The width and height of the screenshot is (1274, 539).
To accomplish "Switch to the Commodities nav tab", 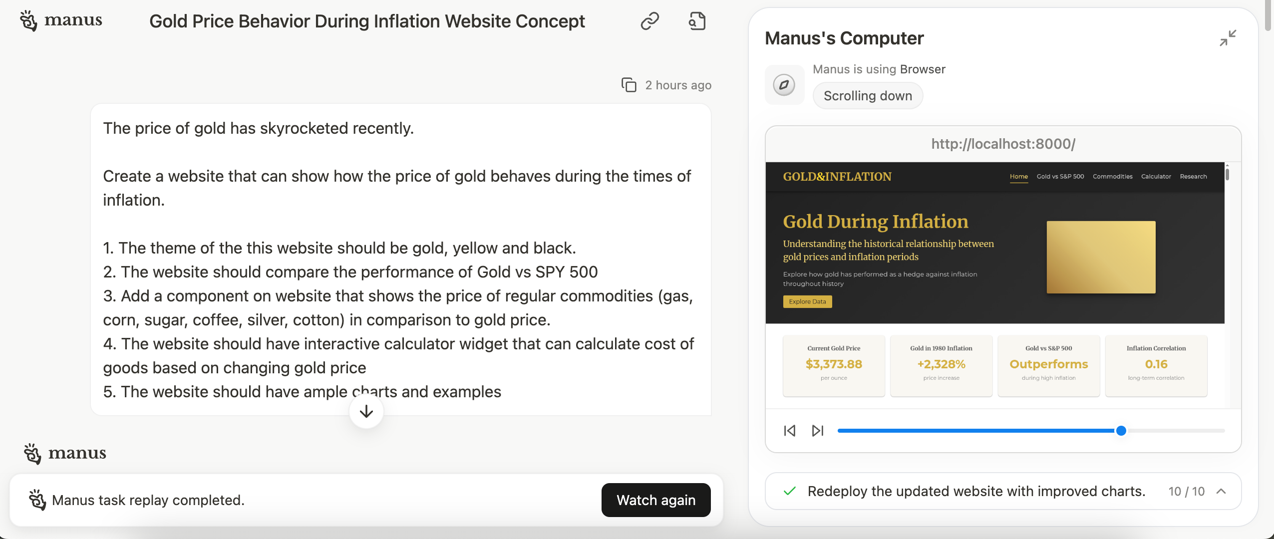I will (1112, 177).
